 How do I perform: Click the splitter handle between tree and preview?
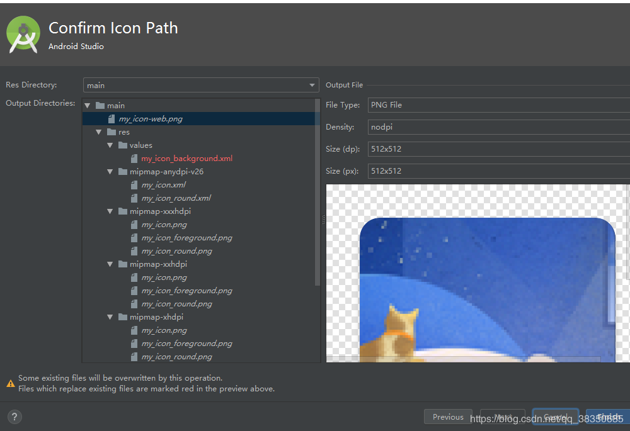coord(323,220)
